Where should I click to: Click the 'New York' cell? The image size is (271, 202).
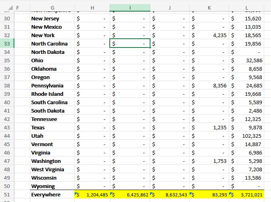[x=52, y=35]
